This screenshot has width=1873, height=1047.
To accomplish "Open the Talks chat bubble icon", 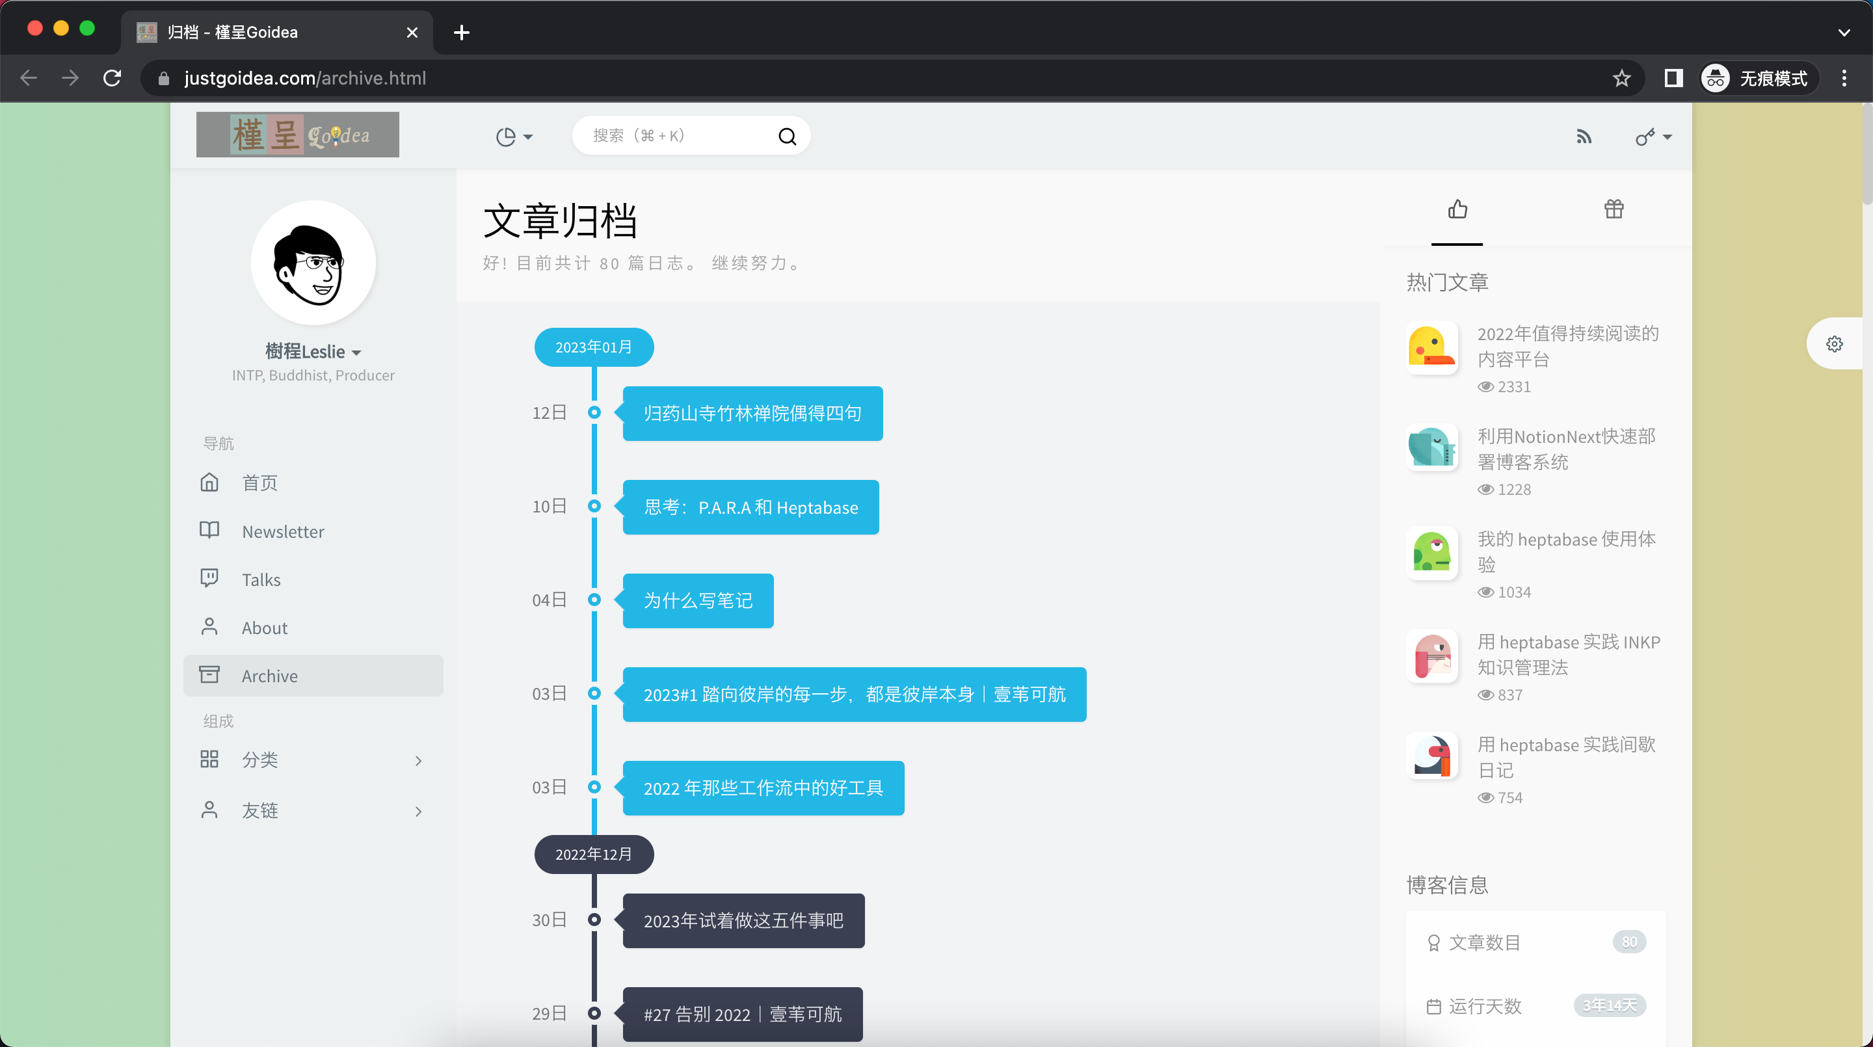I will tap(209, 578).
